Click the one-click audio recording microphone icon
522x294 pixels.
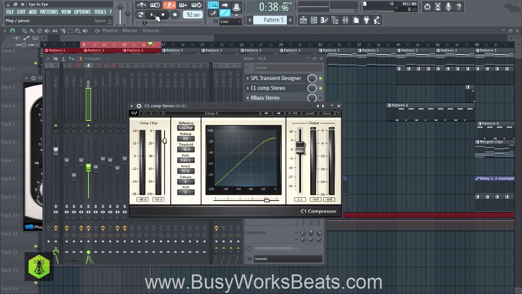(448, 7)
